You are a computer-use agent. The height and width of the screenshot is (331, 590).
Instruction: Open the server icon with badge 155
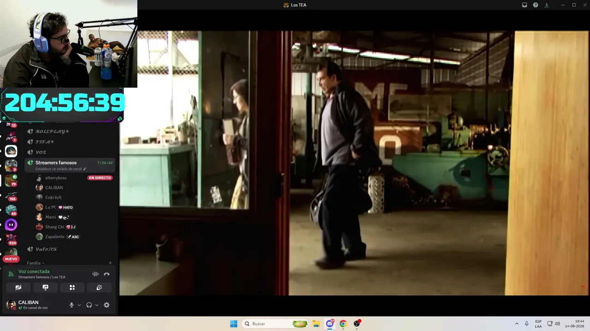click(x=11, y=195)
